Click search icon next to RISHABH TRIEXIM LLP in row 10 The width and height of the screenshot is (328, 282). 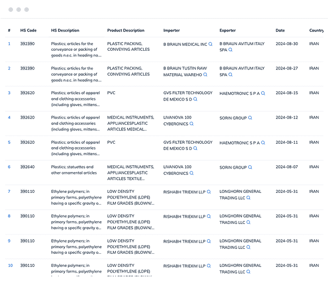coord(209,266)
